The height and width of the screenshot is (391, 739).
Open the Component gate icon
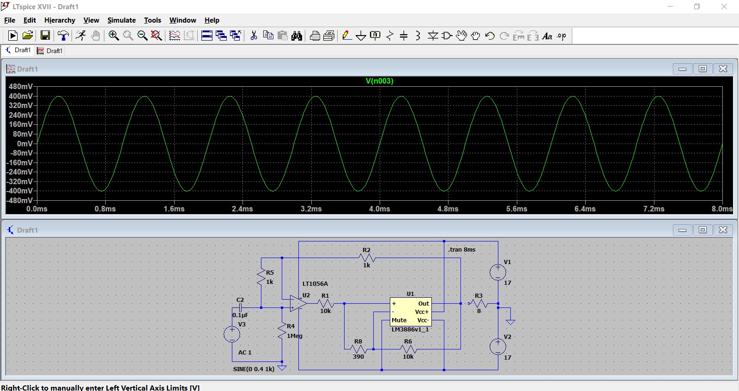[447, 36]
